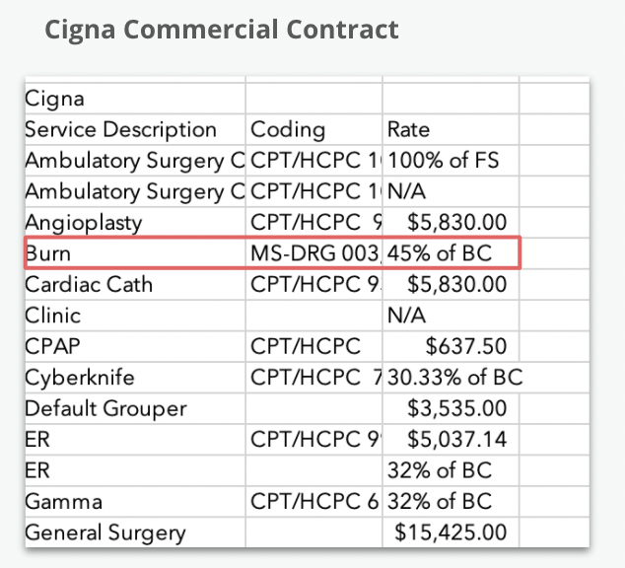Image resolution: width=625 pixels, height=568 pixels.
Task: Click the MS-DRG 003 coding cell
Action: click(x=314, y=253)
